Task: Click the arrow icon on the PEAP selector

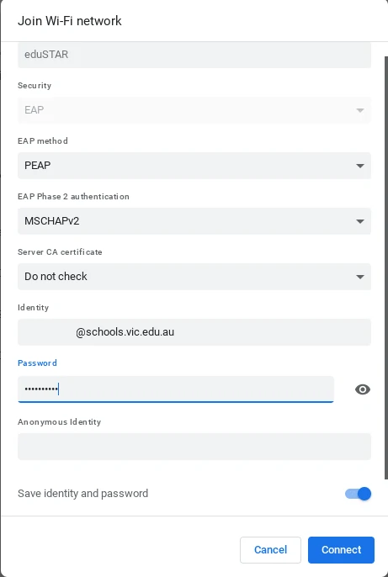Action: click(360, 166)
